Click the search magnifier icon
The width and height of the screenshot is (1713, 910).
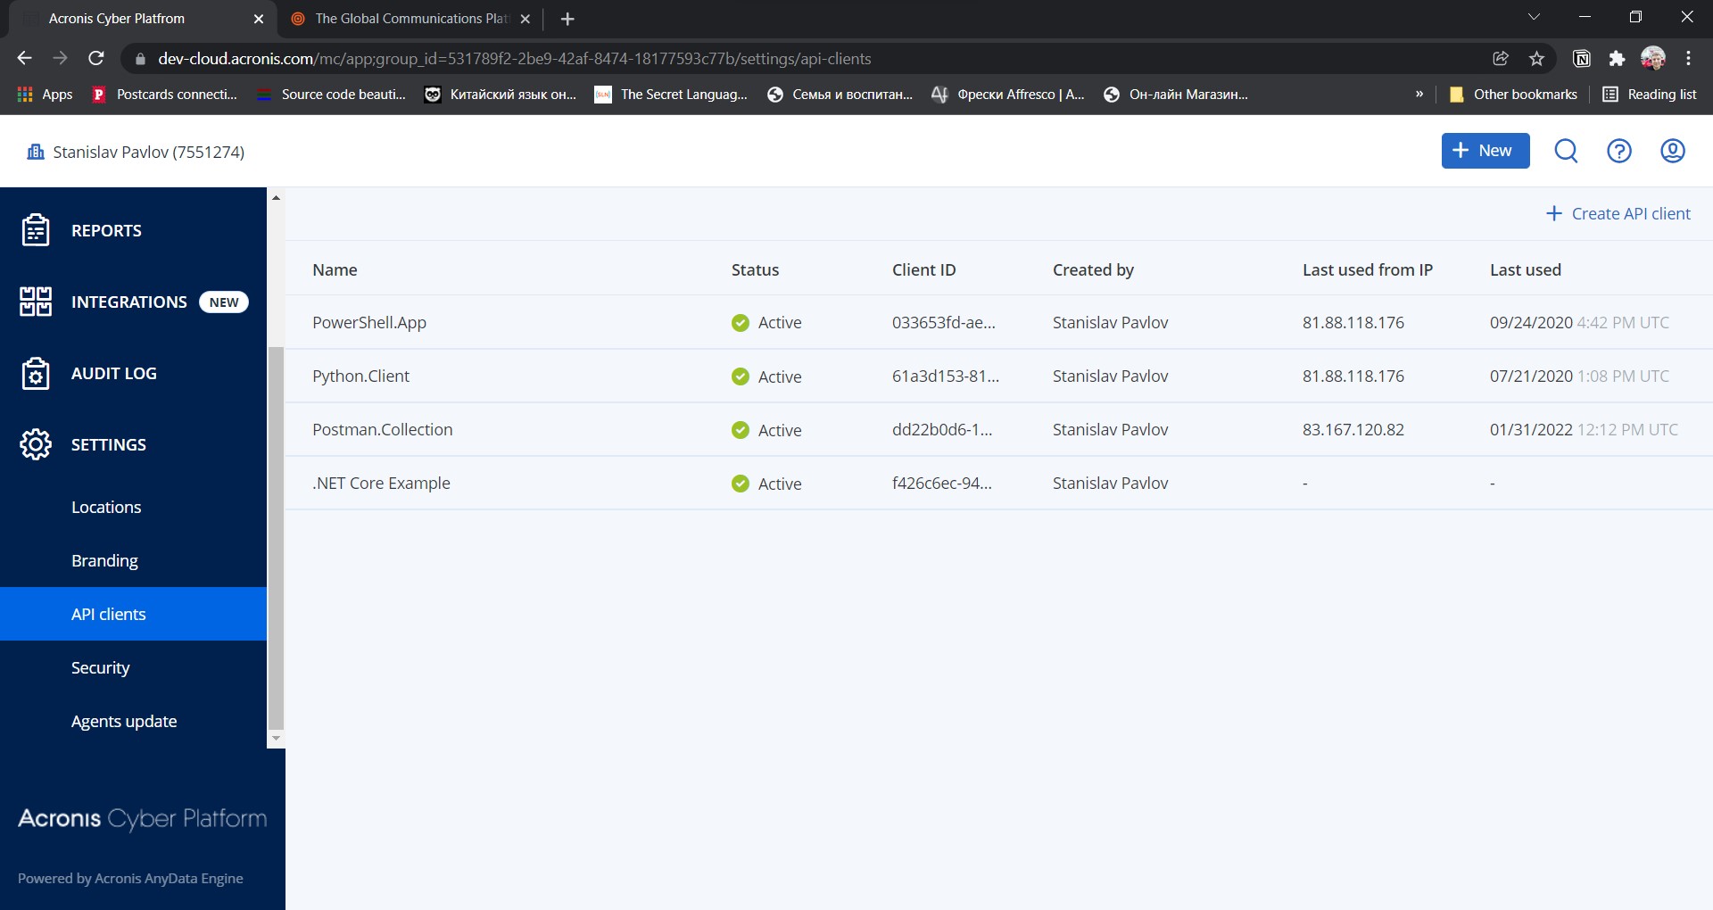click(x=1566, y=151)
